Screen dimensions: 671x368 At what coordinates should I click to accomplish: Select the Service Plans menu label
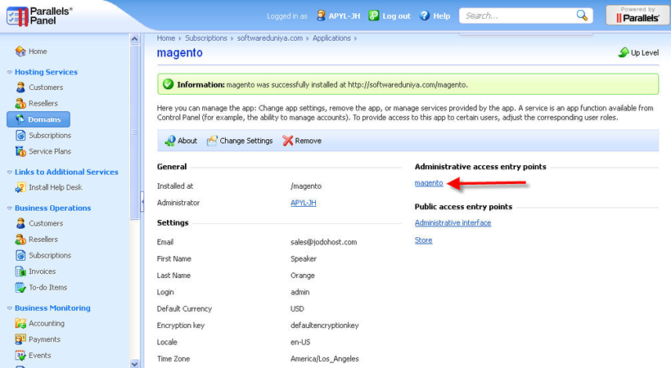50,151
